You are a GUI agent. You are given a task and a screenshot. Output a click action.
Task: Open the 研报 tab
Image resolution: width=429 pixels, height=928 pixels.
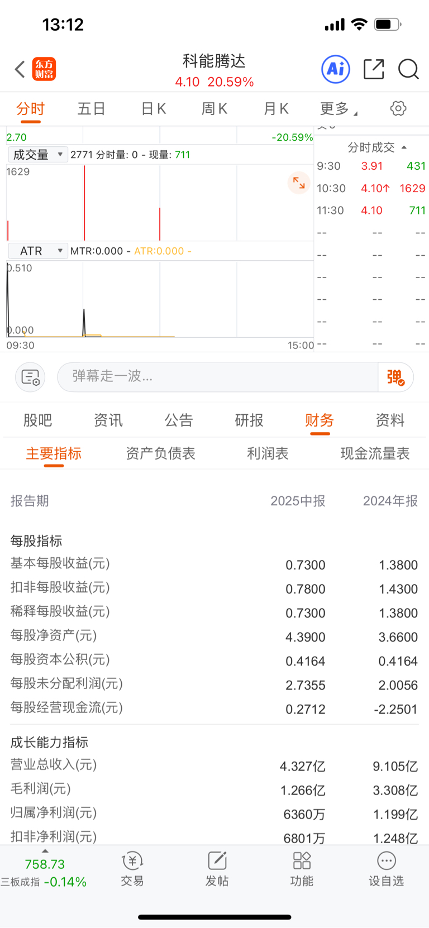pyautogui.click(x=249, y=420)
